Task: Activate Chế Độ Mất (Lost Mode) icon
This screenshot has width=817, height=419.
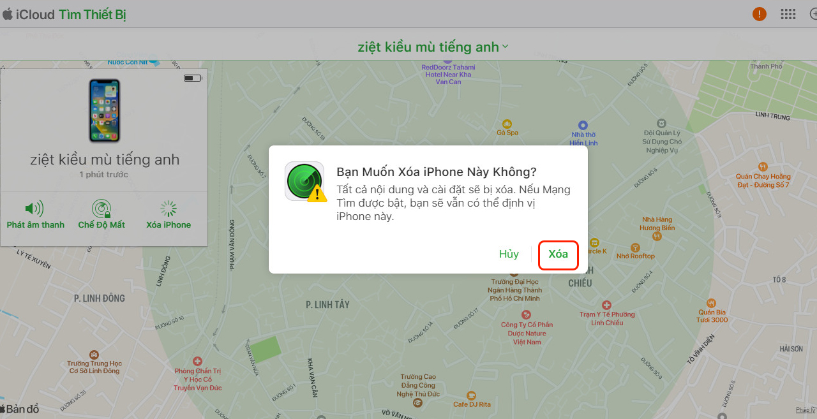Action: click(101, 208)
